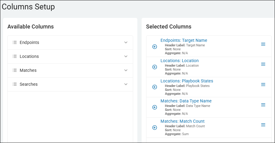Image resolution: width=275 pixels, height=143 pixels.
Task: Open the Matches: Data Type Name column link
Action: (186, 101)
